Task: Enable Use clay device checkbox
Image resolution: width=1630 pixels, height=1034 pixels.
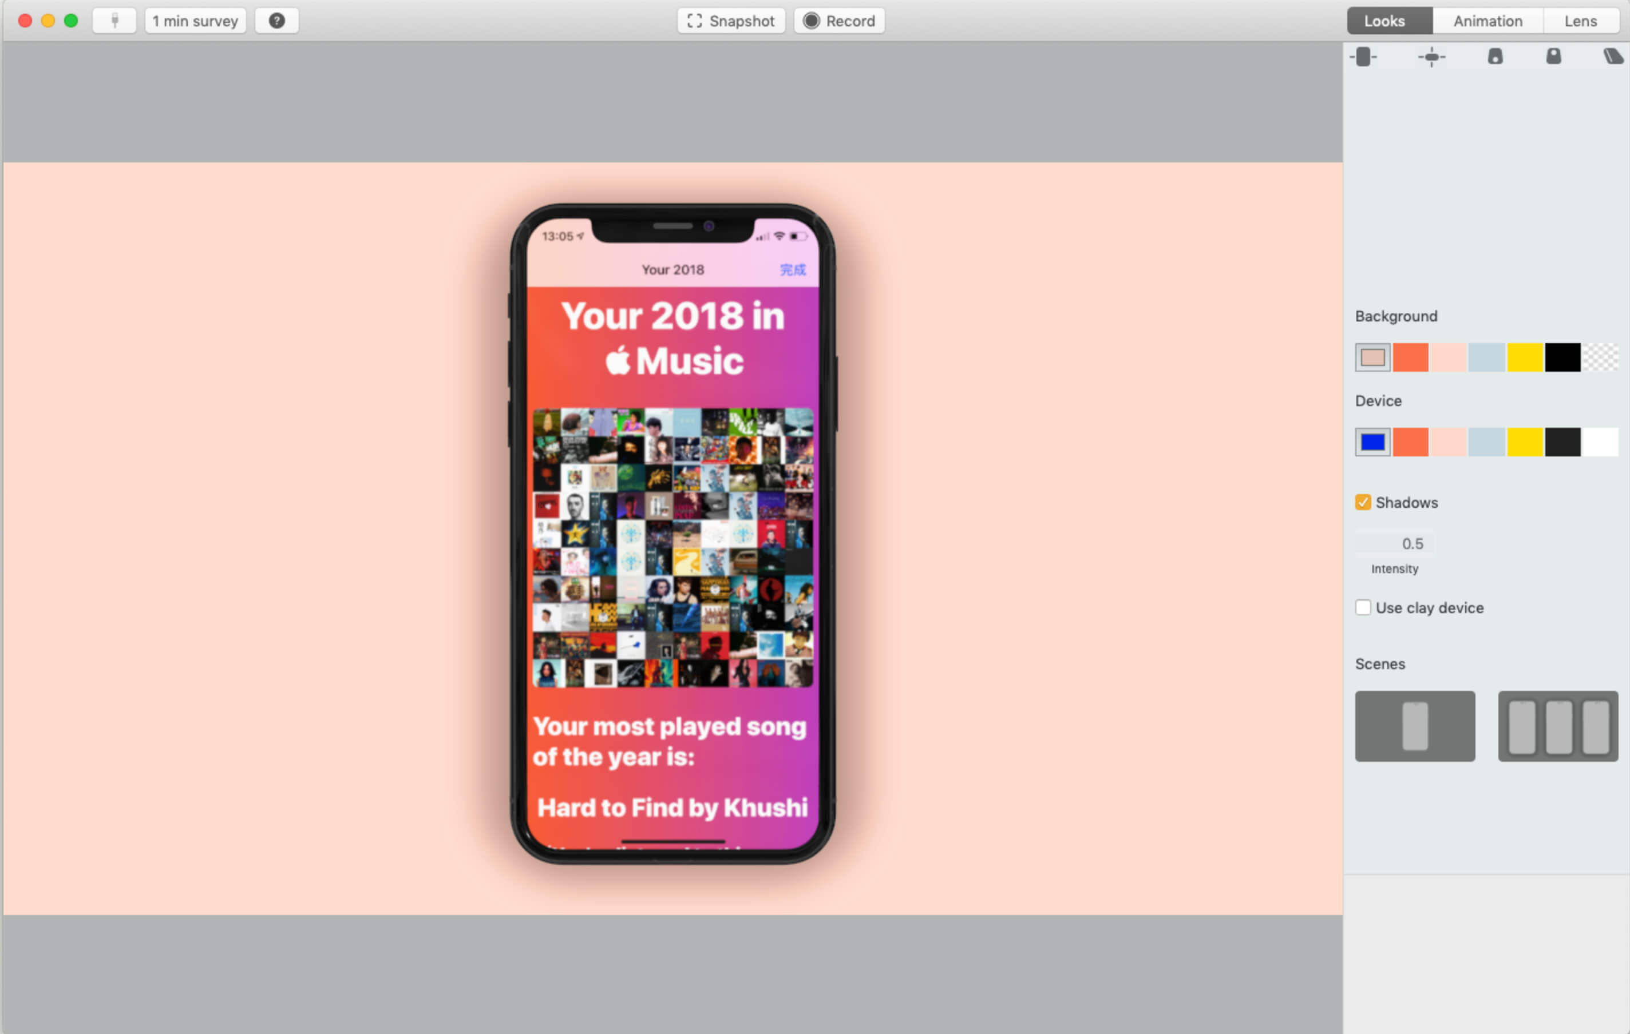Action: tap(1363, 607)
